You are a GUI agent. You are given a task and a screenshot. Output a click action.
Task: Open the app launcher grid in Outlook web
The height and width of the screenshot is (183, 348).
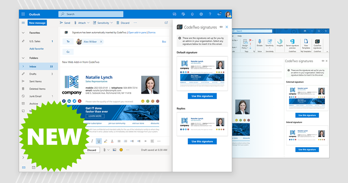pyautogui.click(x=23, y=14)
